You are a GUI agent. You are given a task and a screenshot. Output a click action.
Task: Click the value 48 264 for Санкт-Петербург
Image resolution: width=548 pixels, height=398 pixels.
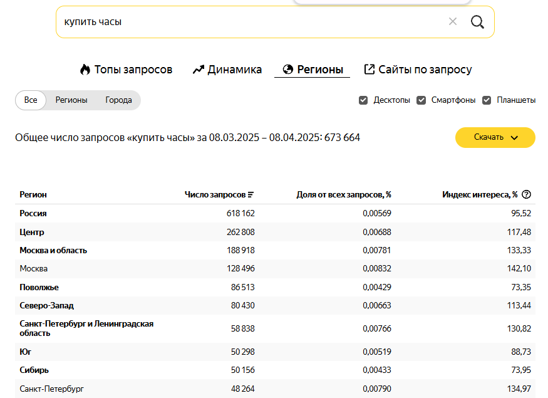(x=242, y=389)
